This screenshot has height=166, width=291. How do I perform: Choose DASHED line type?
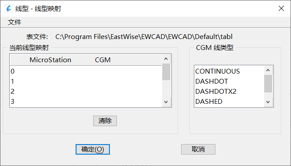click(229, 101)
